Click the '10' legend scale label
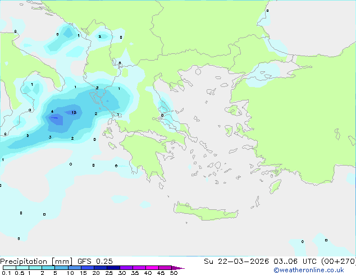Image resolution: width=356 pixels, height=275 pixels. tap(70, 273)
